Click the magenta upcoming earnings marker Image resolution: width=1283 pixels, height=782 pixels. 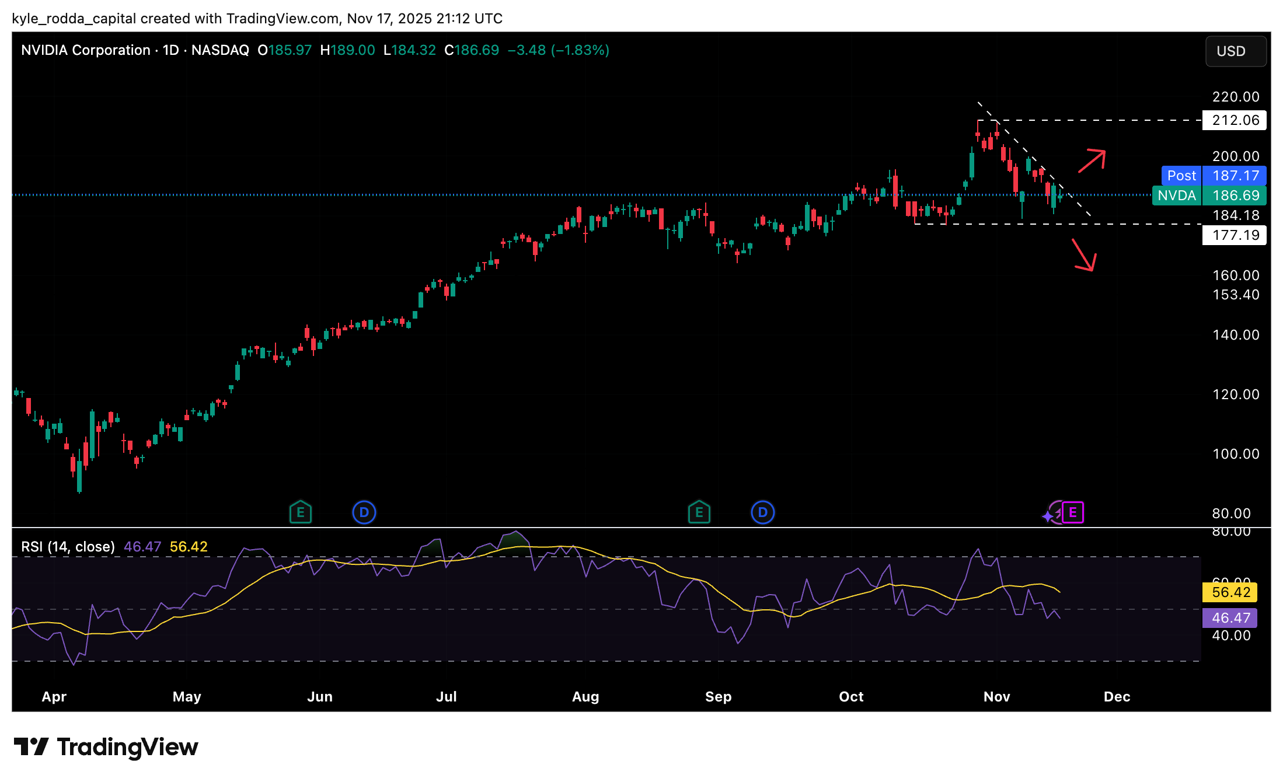(x=1072, y=512)
